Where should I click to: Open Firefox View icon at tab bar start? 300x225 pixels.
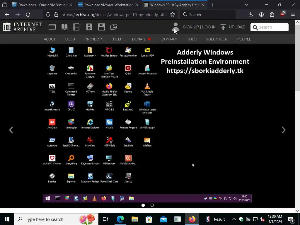click(x=5, y=5)
